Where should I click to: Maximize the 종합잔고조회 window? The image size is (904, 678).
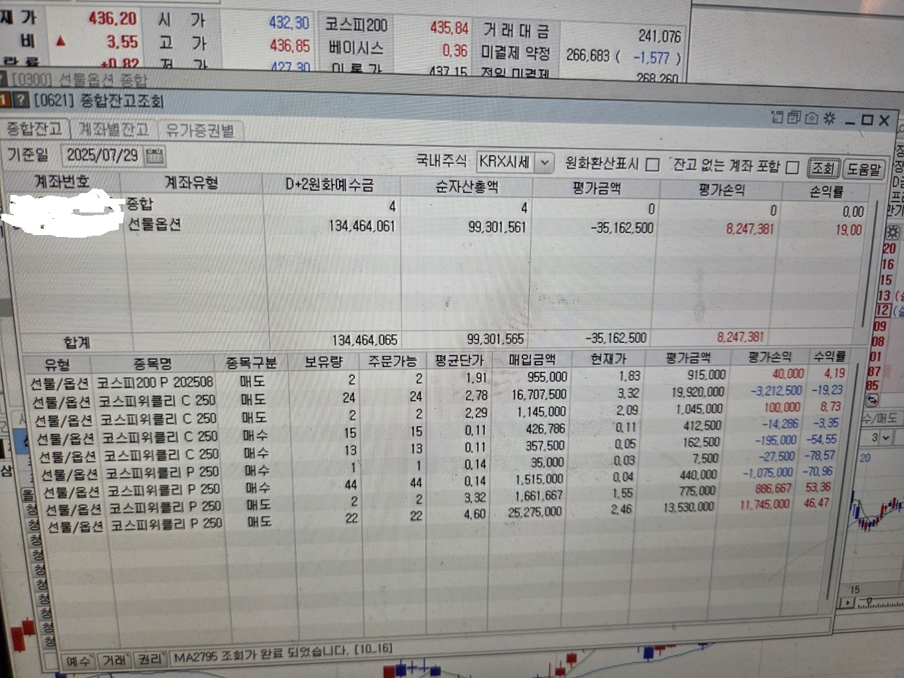[x=867, y=120]
